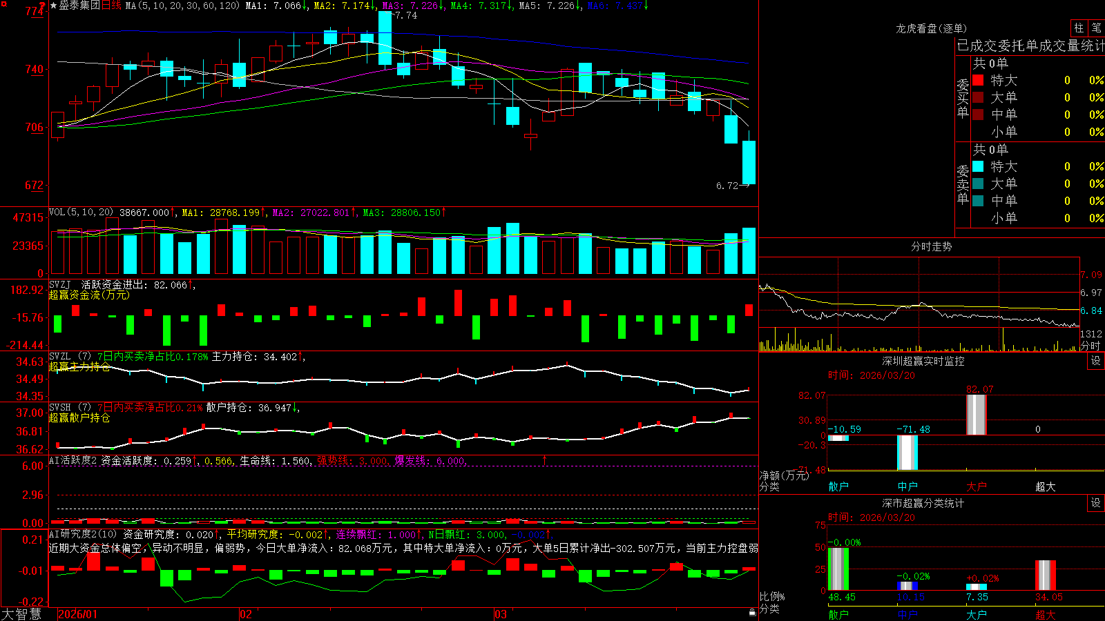Click the star icon before 盛泰集团

pyautogui.click(x=53, y=6)
